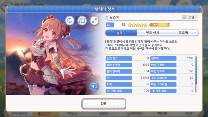
Task: Click the stats list vertical scrollbar
Action: coord(196,74)
